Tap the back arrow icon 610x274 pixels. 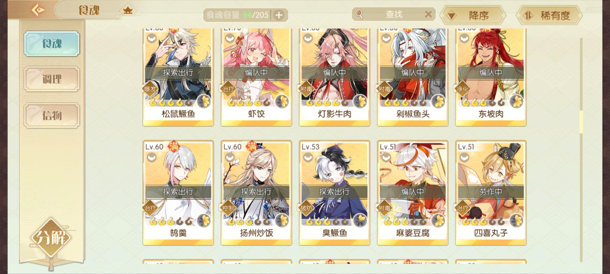[x=38, y=10]
